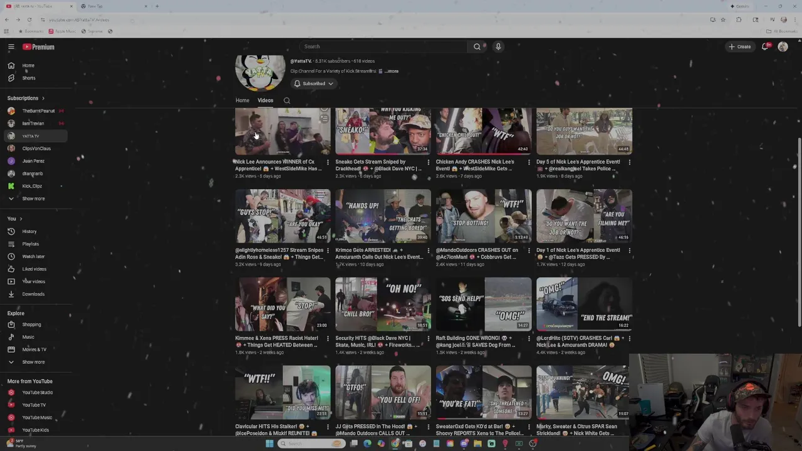
Task: Open options menu for Nick Lee Announces WINNER video
Action: (x=328, y=162)
